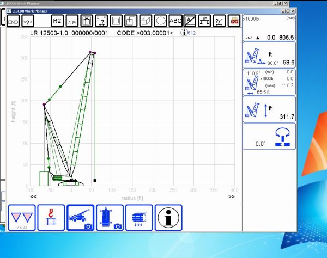Open the 0° dimension measure tool
The width and height of the screenshot is (327, 258).
(204, 21)
